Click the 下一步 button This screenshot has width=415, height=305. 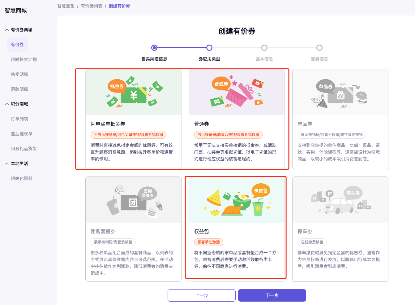pyautogui.click(x=272, y=295)
